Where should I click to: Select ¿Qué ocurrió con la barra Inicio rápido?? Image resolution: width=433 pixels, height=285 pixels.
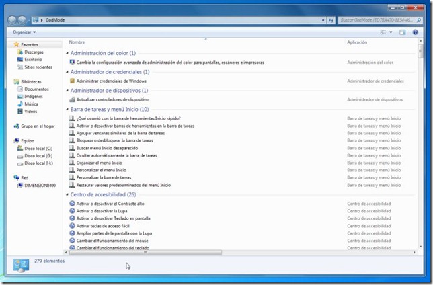(128, 118)
